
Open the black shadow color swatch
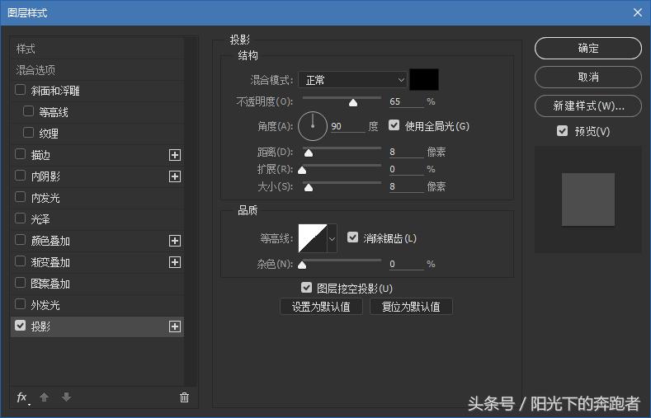(x=424, y=80)
